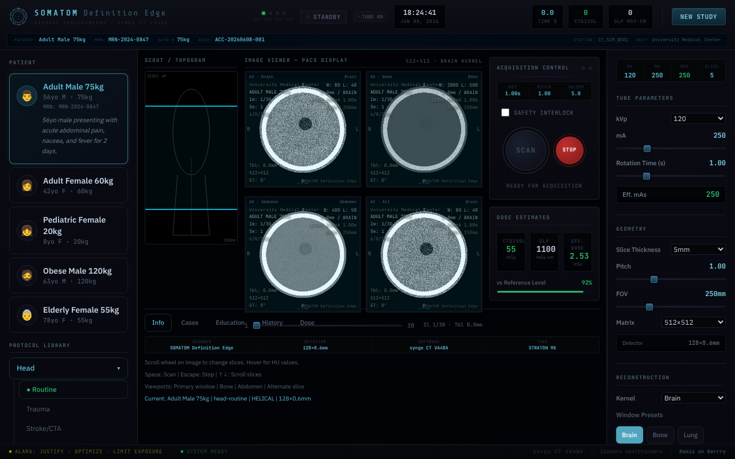This screenshot has height=459, width=735.
Task: Open the kVp dropdown
Action: click(698, 118)
